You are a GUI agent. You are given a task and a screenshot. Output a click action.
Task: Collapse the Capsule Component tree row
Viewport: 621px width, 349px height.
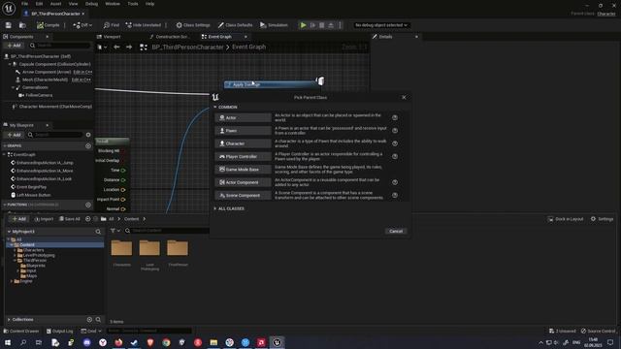[x=10, y=64]
